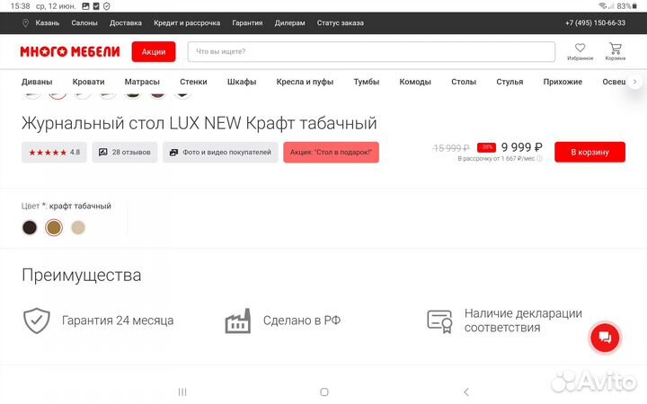
Task: Tap the Казань location pin icon
Action: pyautogui.click(x=25, y=23)
